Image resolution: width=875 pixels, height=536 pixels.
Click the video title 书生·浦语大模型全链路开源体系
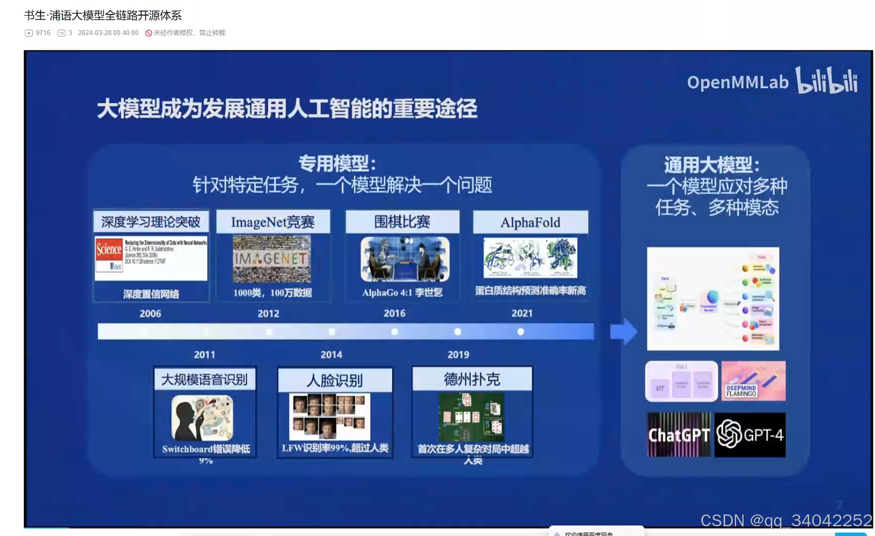tap(103, 15)
